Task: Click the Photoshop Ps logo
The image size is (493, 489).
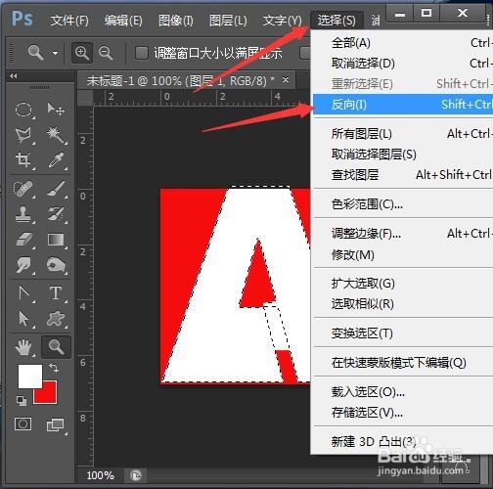Action: click(22, 19)
